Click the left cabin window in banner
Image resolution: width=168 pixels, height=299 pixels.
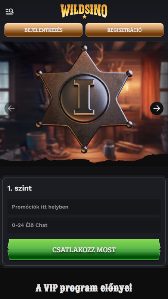pyautogui.click(x=4, y=89)
